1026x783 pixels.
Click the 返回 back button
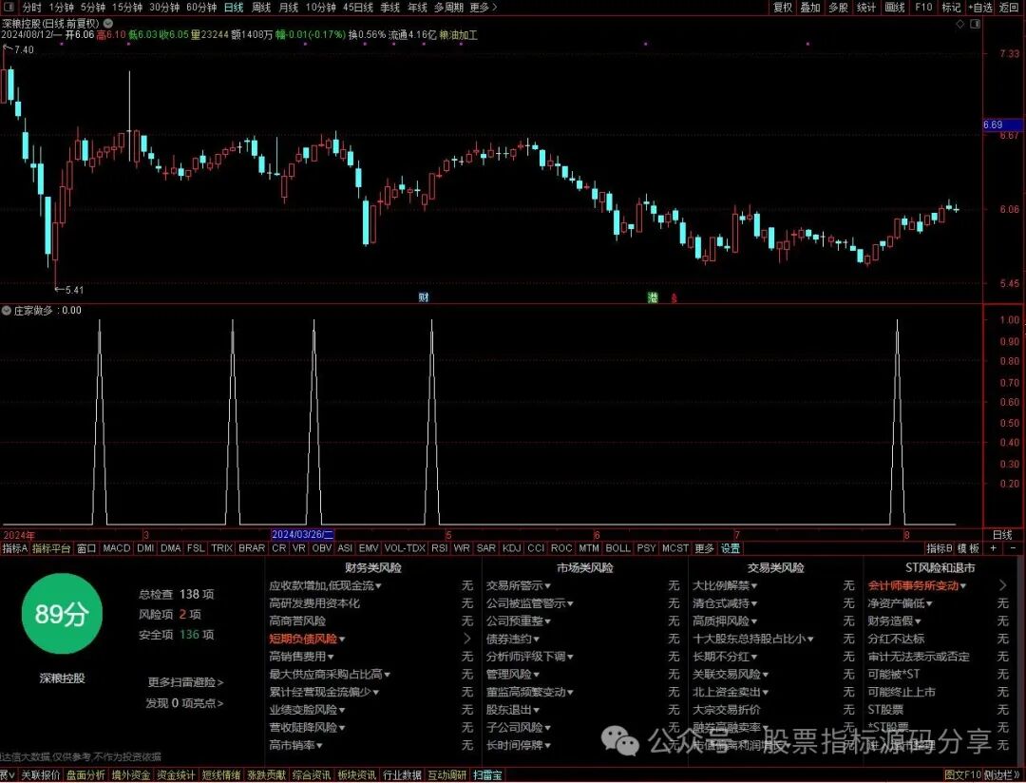[1009, 8]
